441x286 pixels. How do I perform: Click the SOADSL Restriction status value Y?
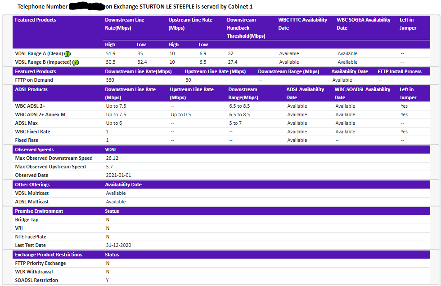(x=108, y=280)
